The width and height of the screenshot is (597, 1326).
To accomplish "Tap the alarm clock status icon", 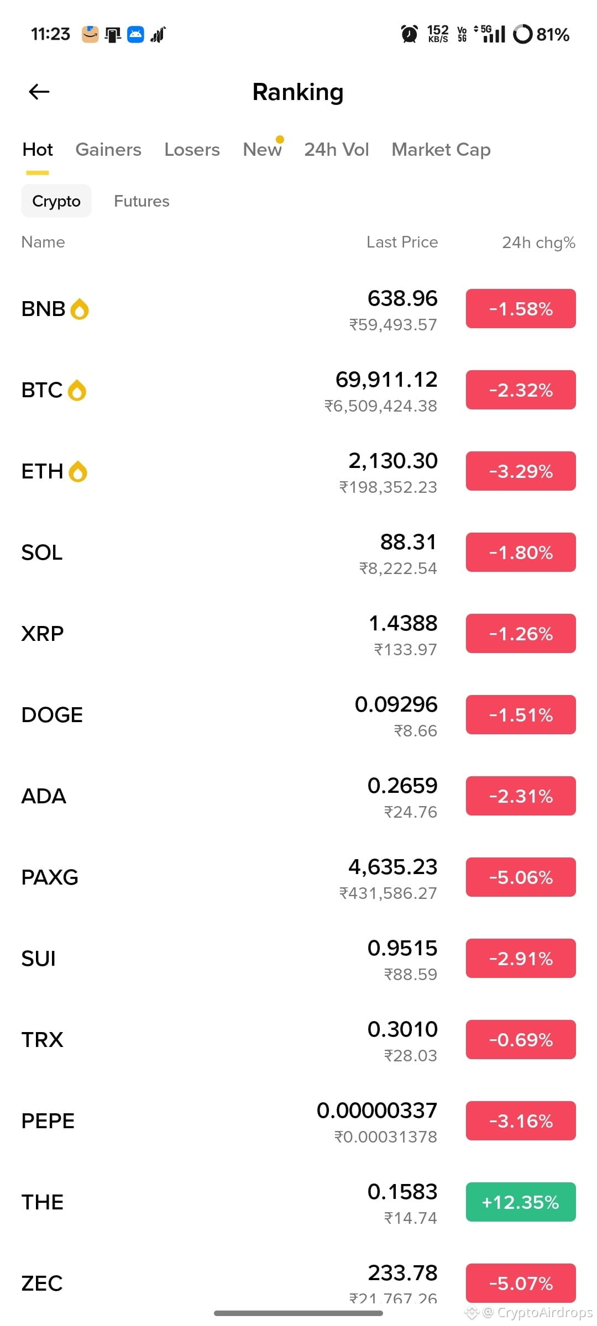I will pos(409,34).
